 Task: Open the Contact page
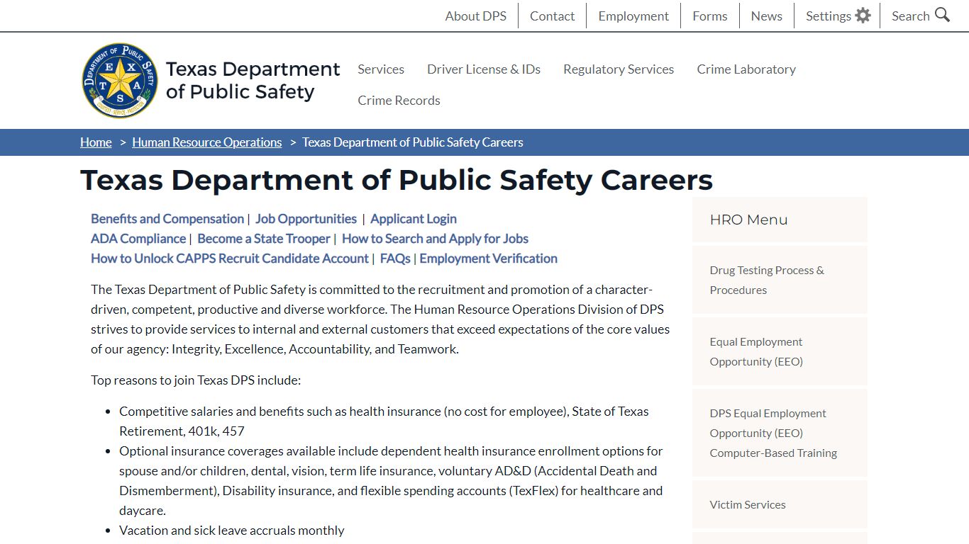click(552, 16)
